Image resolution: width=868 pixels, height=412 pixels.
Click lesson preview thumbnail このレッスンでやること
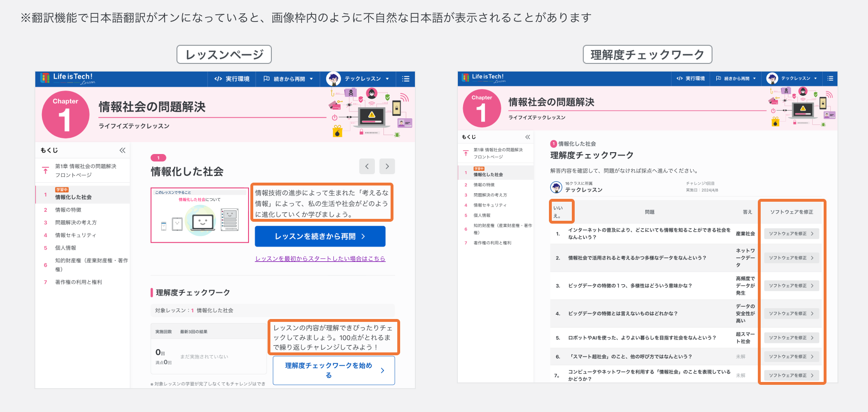(200, 215)
